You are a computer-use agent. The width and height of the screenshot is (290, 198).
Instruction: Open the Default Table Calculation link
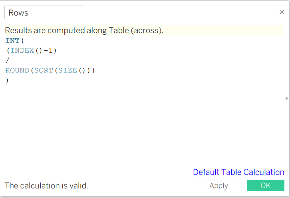point(238,172)
